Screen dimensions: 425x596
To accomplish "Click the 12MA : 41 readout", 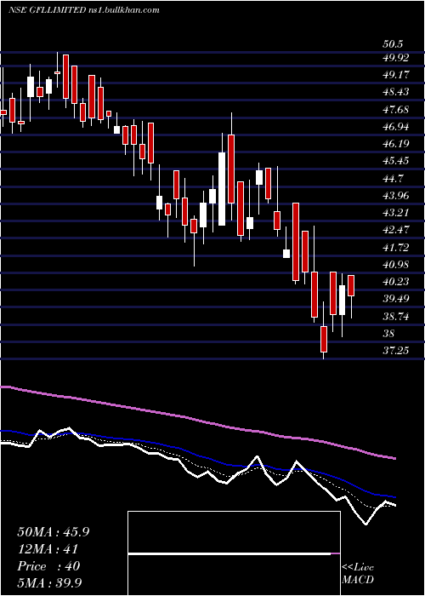I will point(48,549).
